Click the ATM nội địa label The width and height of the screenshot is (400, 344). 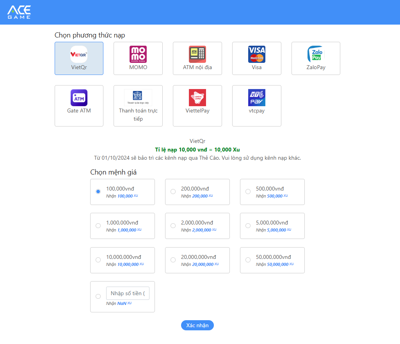coord(197,68)
